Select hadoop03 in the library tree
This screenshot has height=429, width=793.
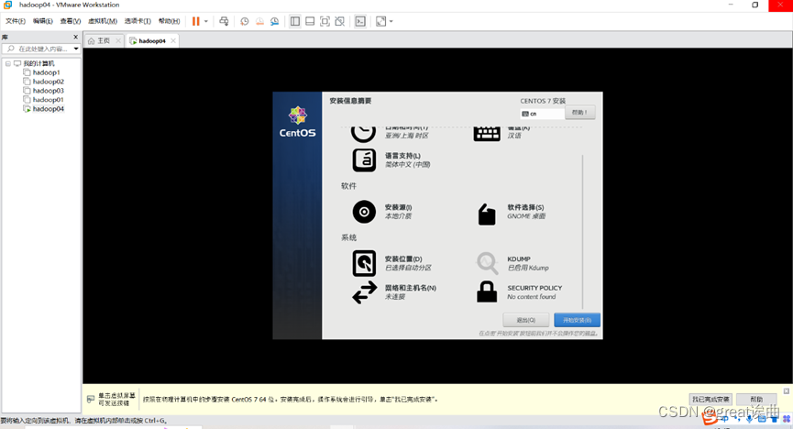48,91
